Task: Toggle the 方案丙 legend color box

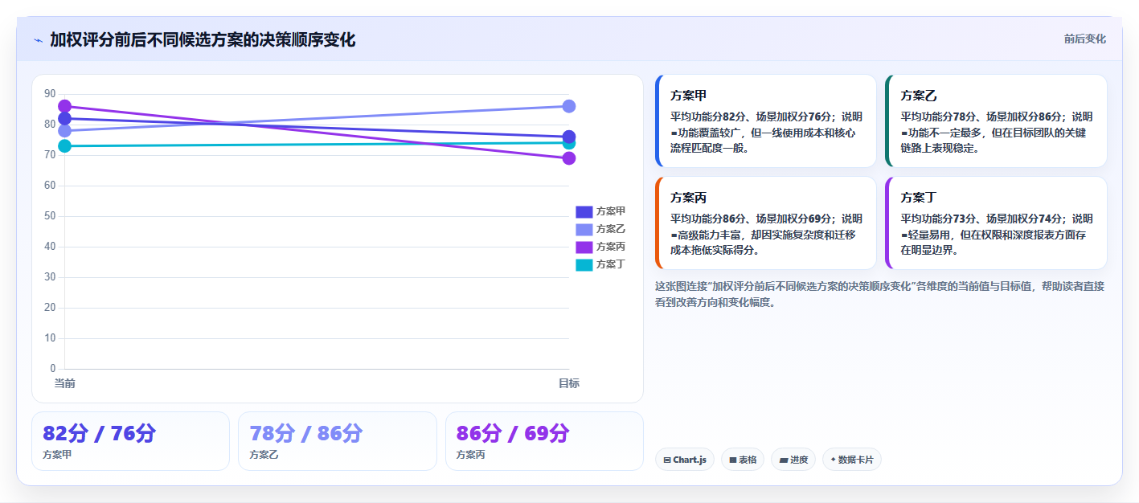Action: point(584,247)
